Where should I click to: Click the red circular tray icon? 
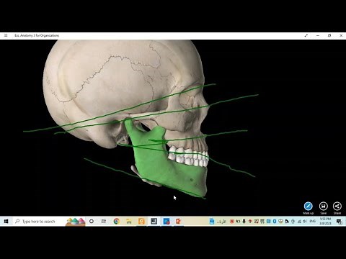pyautogui.click(x=232, y=222)
